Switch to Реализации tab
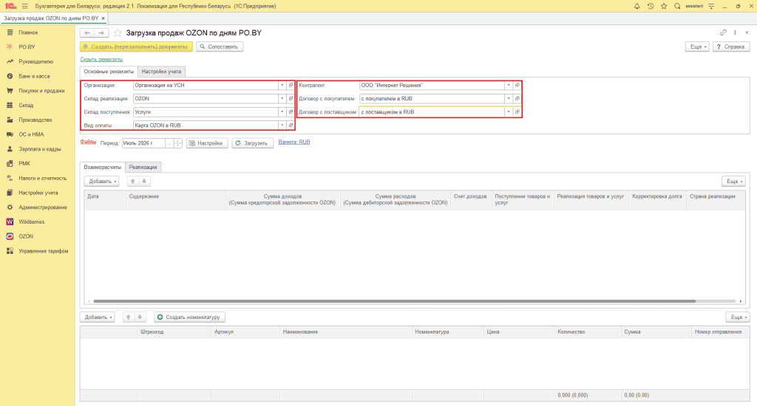Screen dimensions: 757x406 [x=143, y=167]
